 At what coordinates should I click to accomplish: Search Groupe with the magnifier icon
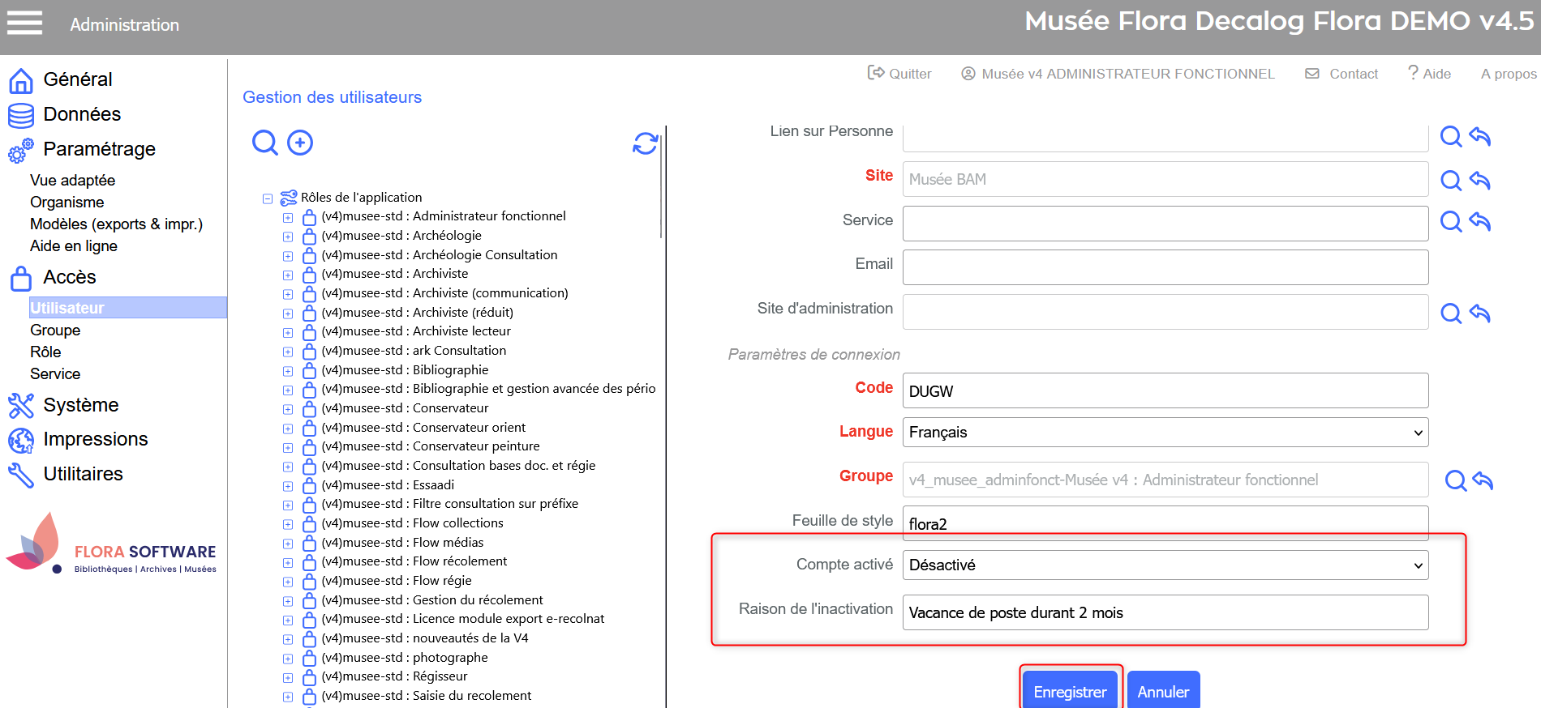[1455, 480]
